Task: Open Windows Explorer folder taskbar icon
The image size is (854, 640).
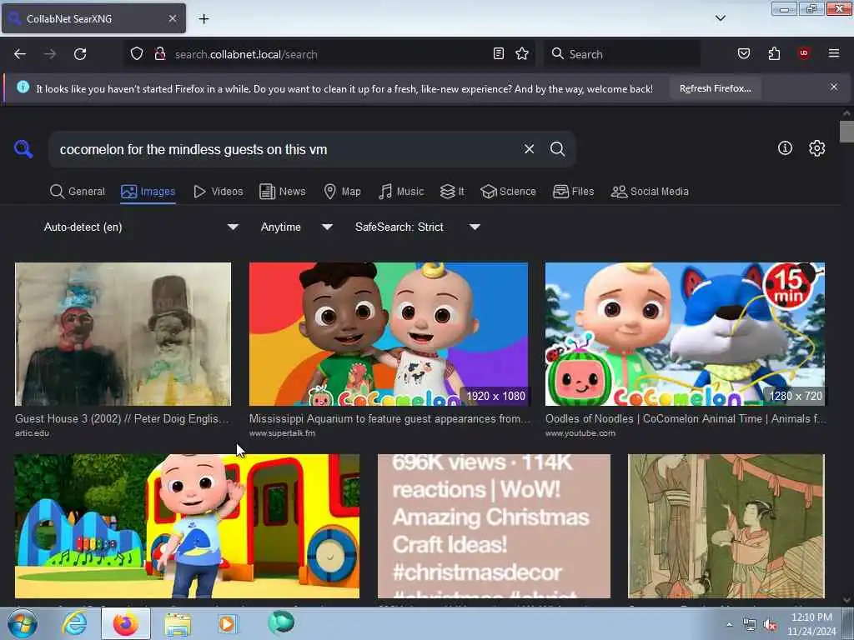Action: [178, 624]
